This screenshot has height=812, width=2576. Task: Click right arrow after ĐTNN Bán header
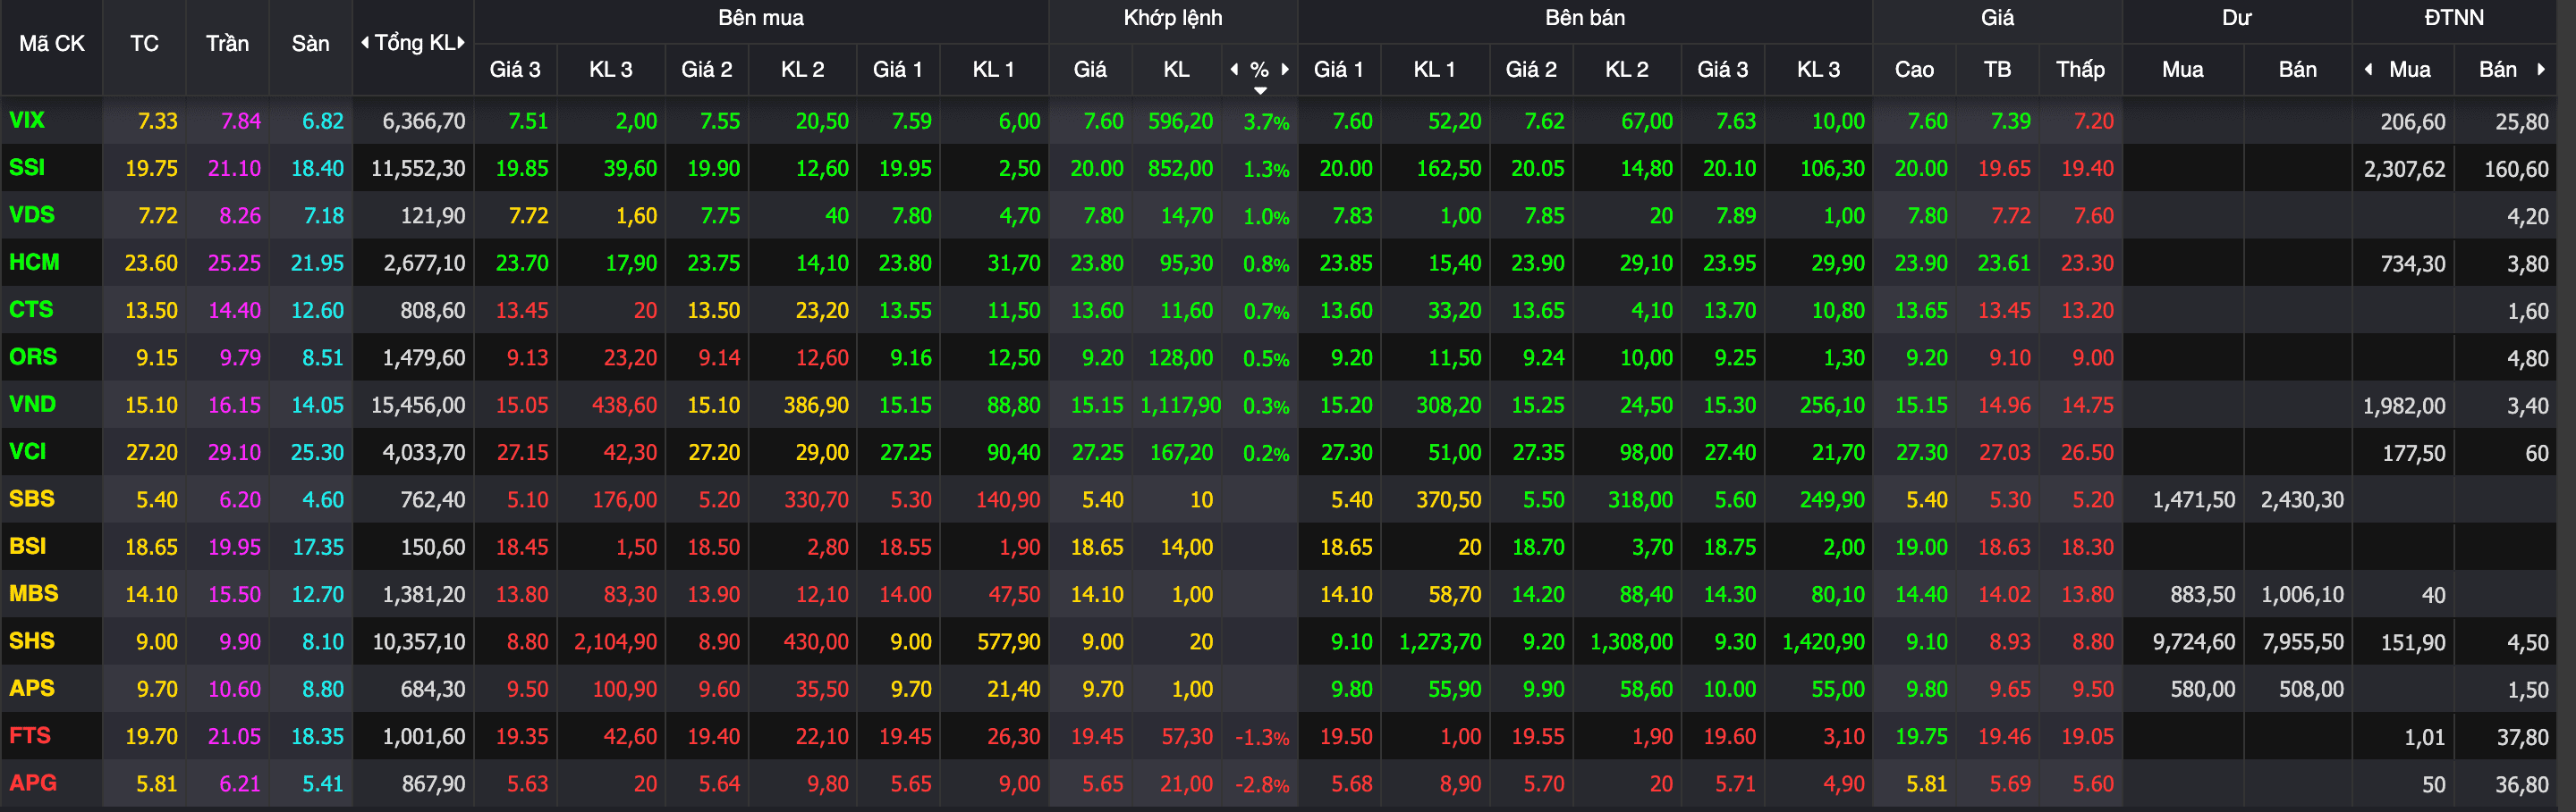[x=2541, y=69]
